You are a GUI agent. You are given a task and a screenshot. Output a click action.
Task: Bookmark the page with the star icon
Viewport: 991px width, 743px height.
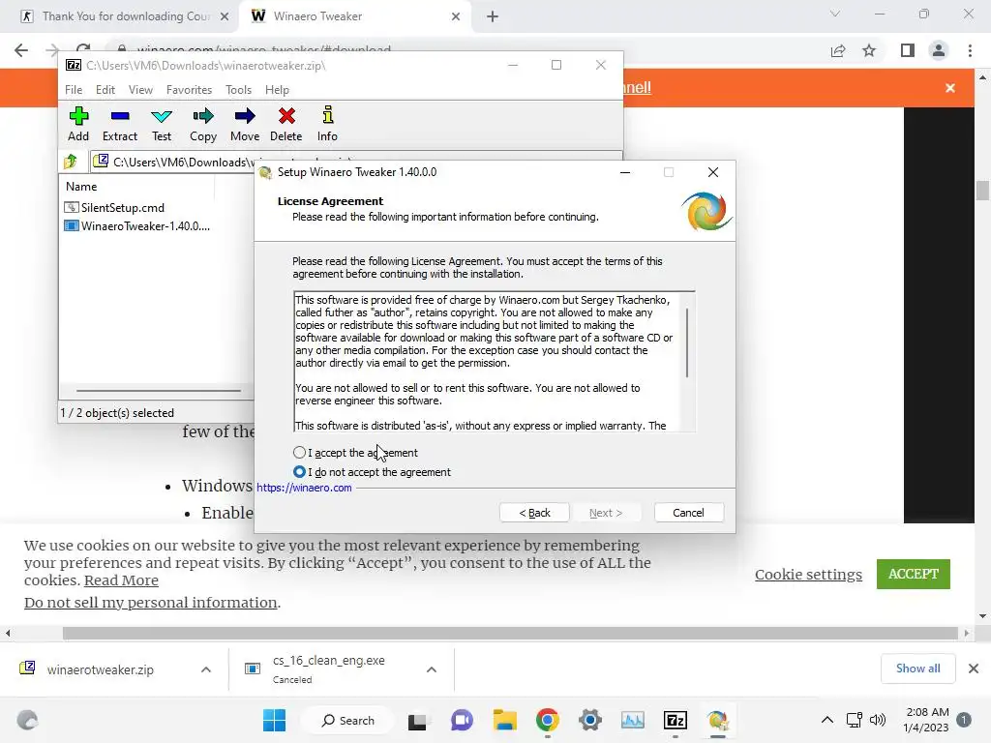[870, 50]
